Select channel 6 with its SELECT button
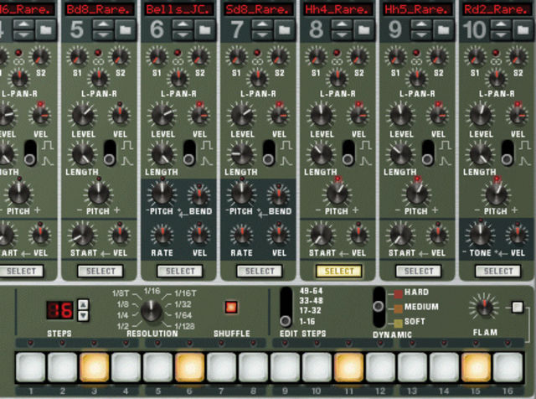Screen dimensions: 536x399 click(x=180, y=271)
